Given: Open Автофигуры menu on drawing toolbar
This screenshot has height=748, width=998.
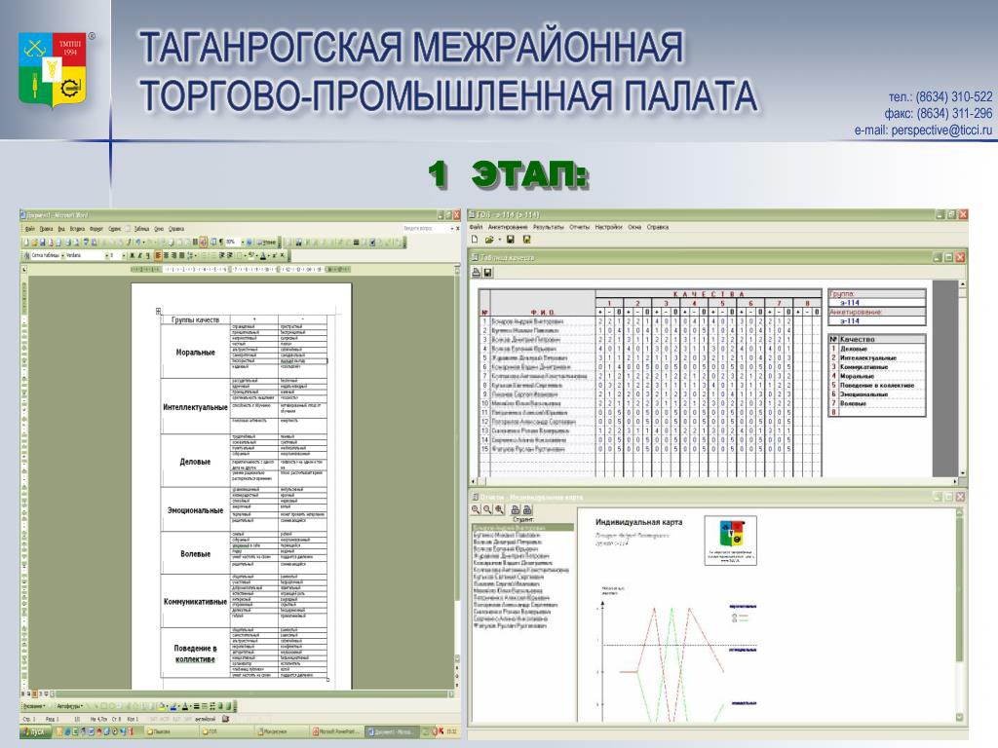Looking at the screenshot, I should click(x=69, y=706).
